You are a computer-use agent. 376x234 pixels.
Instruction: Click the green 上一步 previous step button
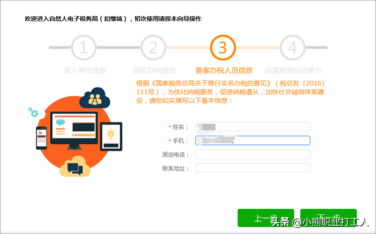point(266,218)
